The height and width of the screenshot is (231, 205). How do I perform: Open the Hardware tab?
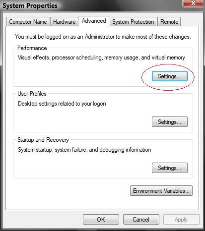[x=64, y=22]
